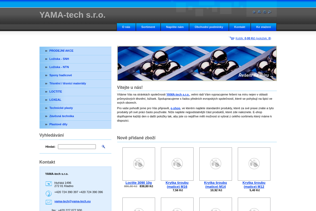Select LOCTITE category
Viewport: 316px width, 211px height.
click(x=75, y=92)
